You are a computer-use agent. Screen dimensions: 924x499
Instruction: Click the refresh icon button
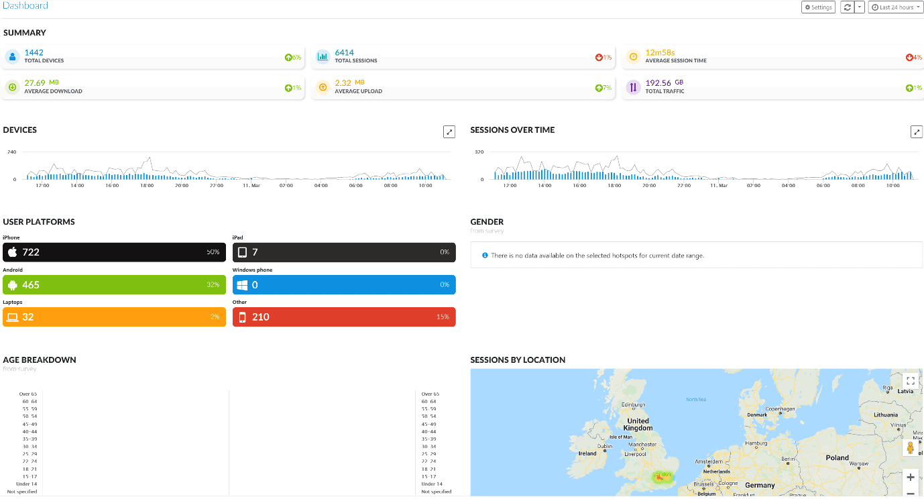click(848, 7)
